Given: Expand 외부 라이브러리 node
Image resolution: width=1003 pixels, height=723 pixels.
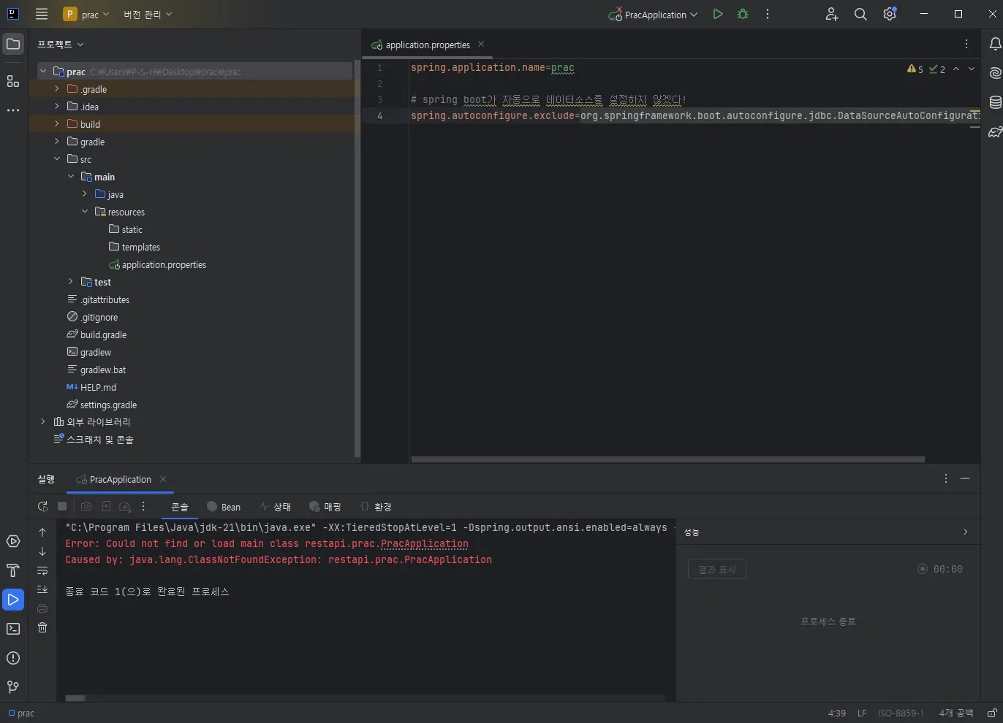Looking at the screenshot, I should tap(43, 421).
